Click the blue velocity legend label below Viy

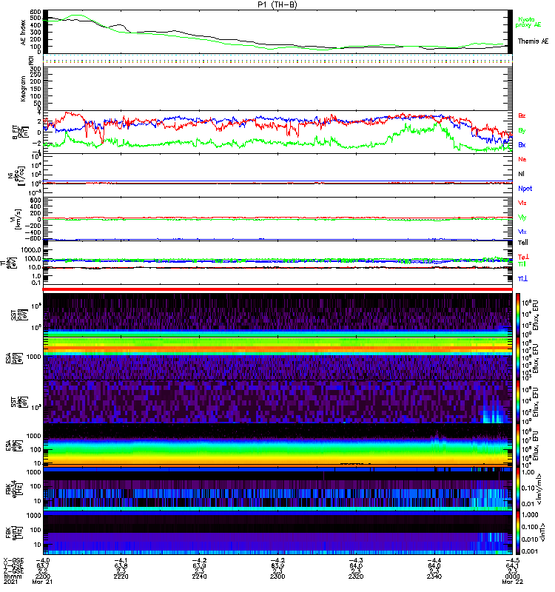pos(522,232)
